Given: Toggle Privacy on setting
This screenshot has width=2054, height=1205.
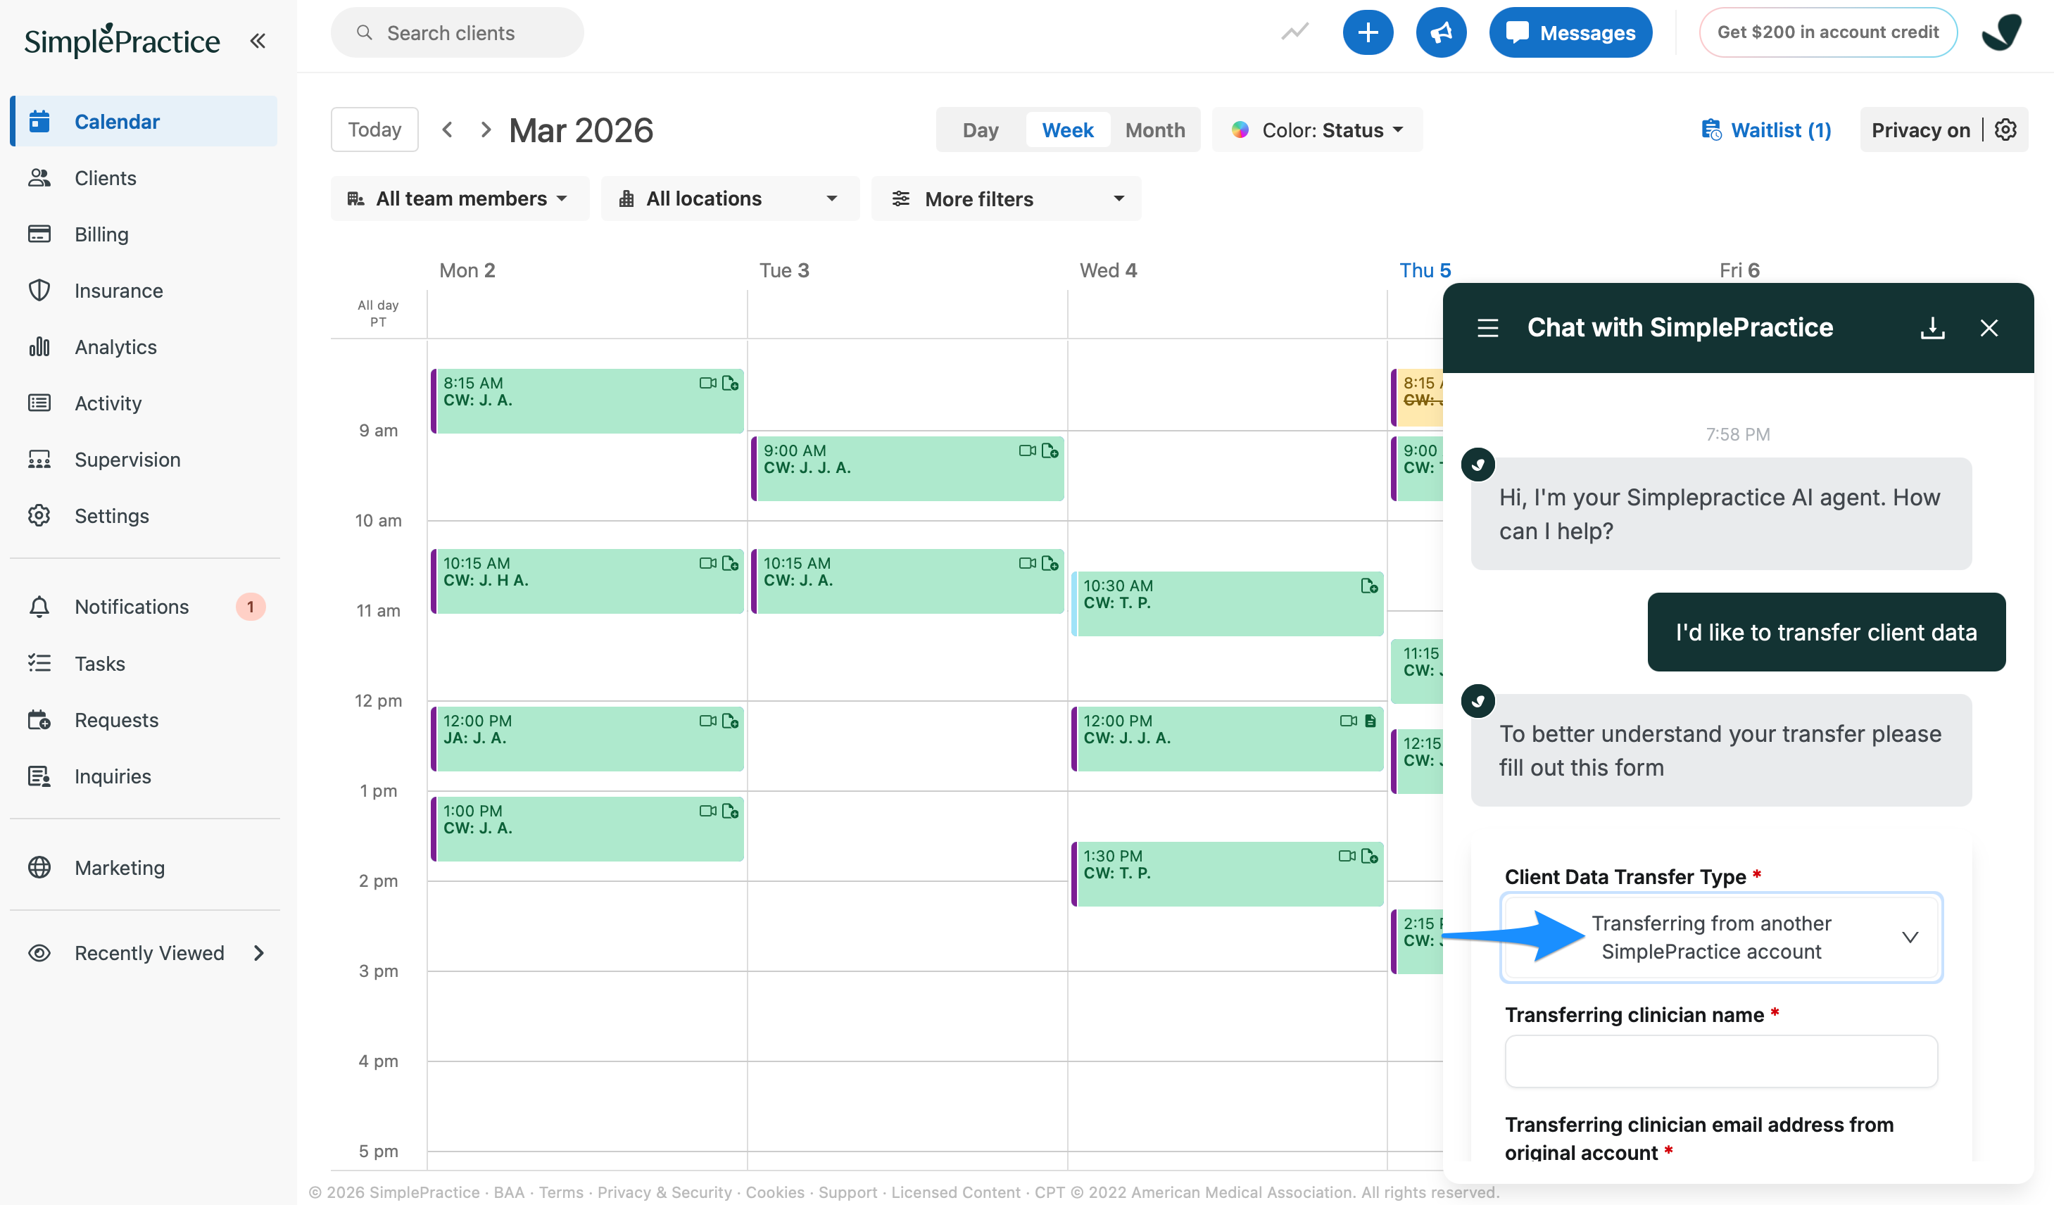Looking at the screenshot, I should coord(1920,130).
